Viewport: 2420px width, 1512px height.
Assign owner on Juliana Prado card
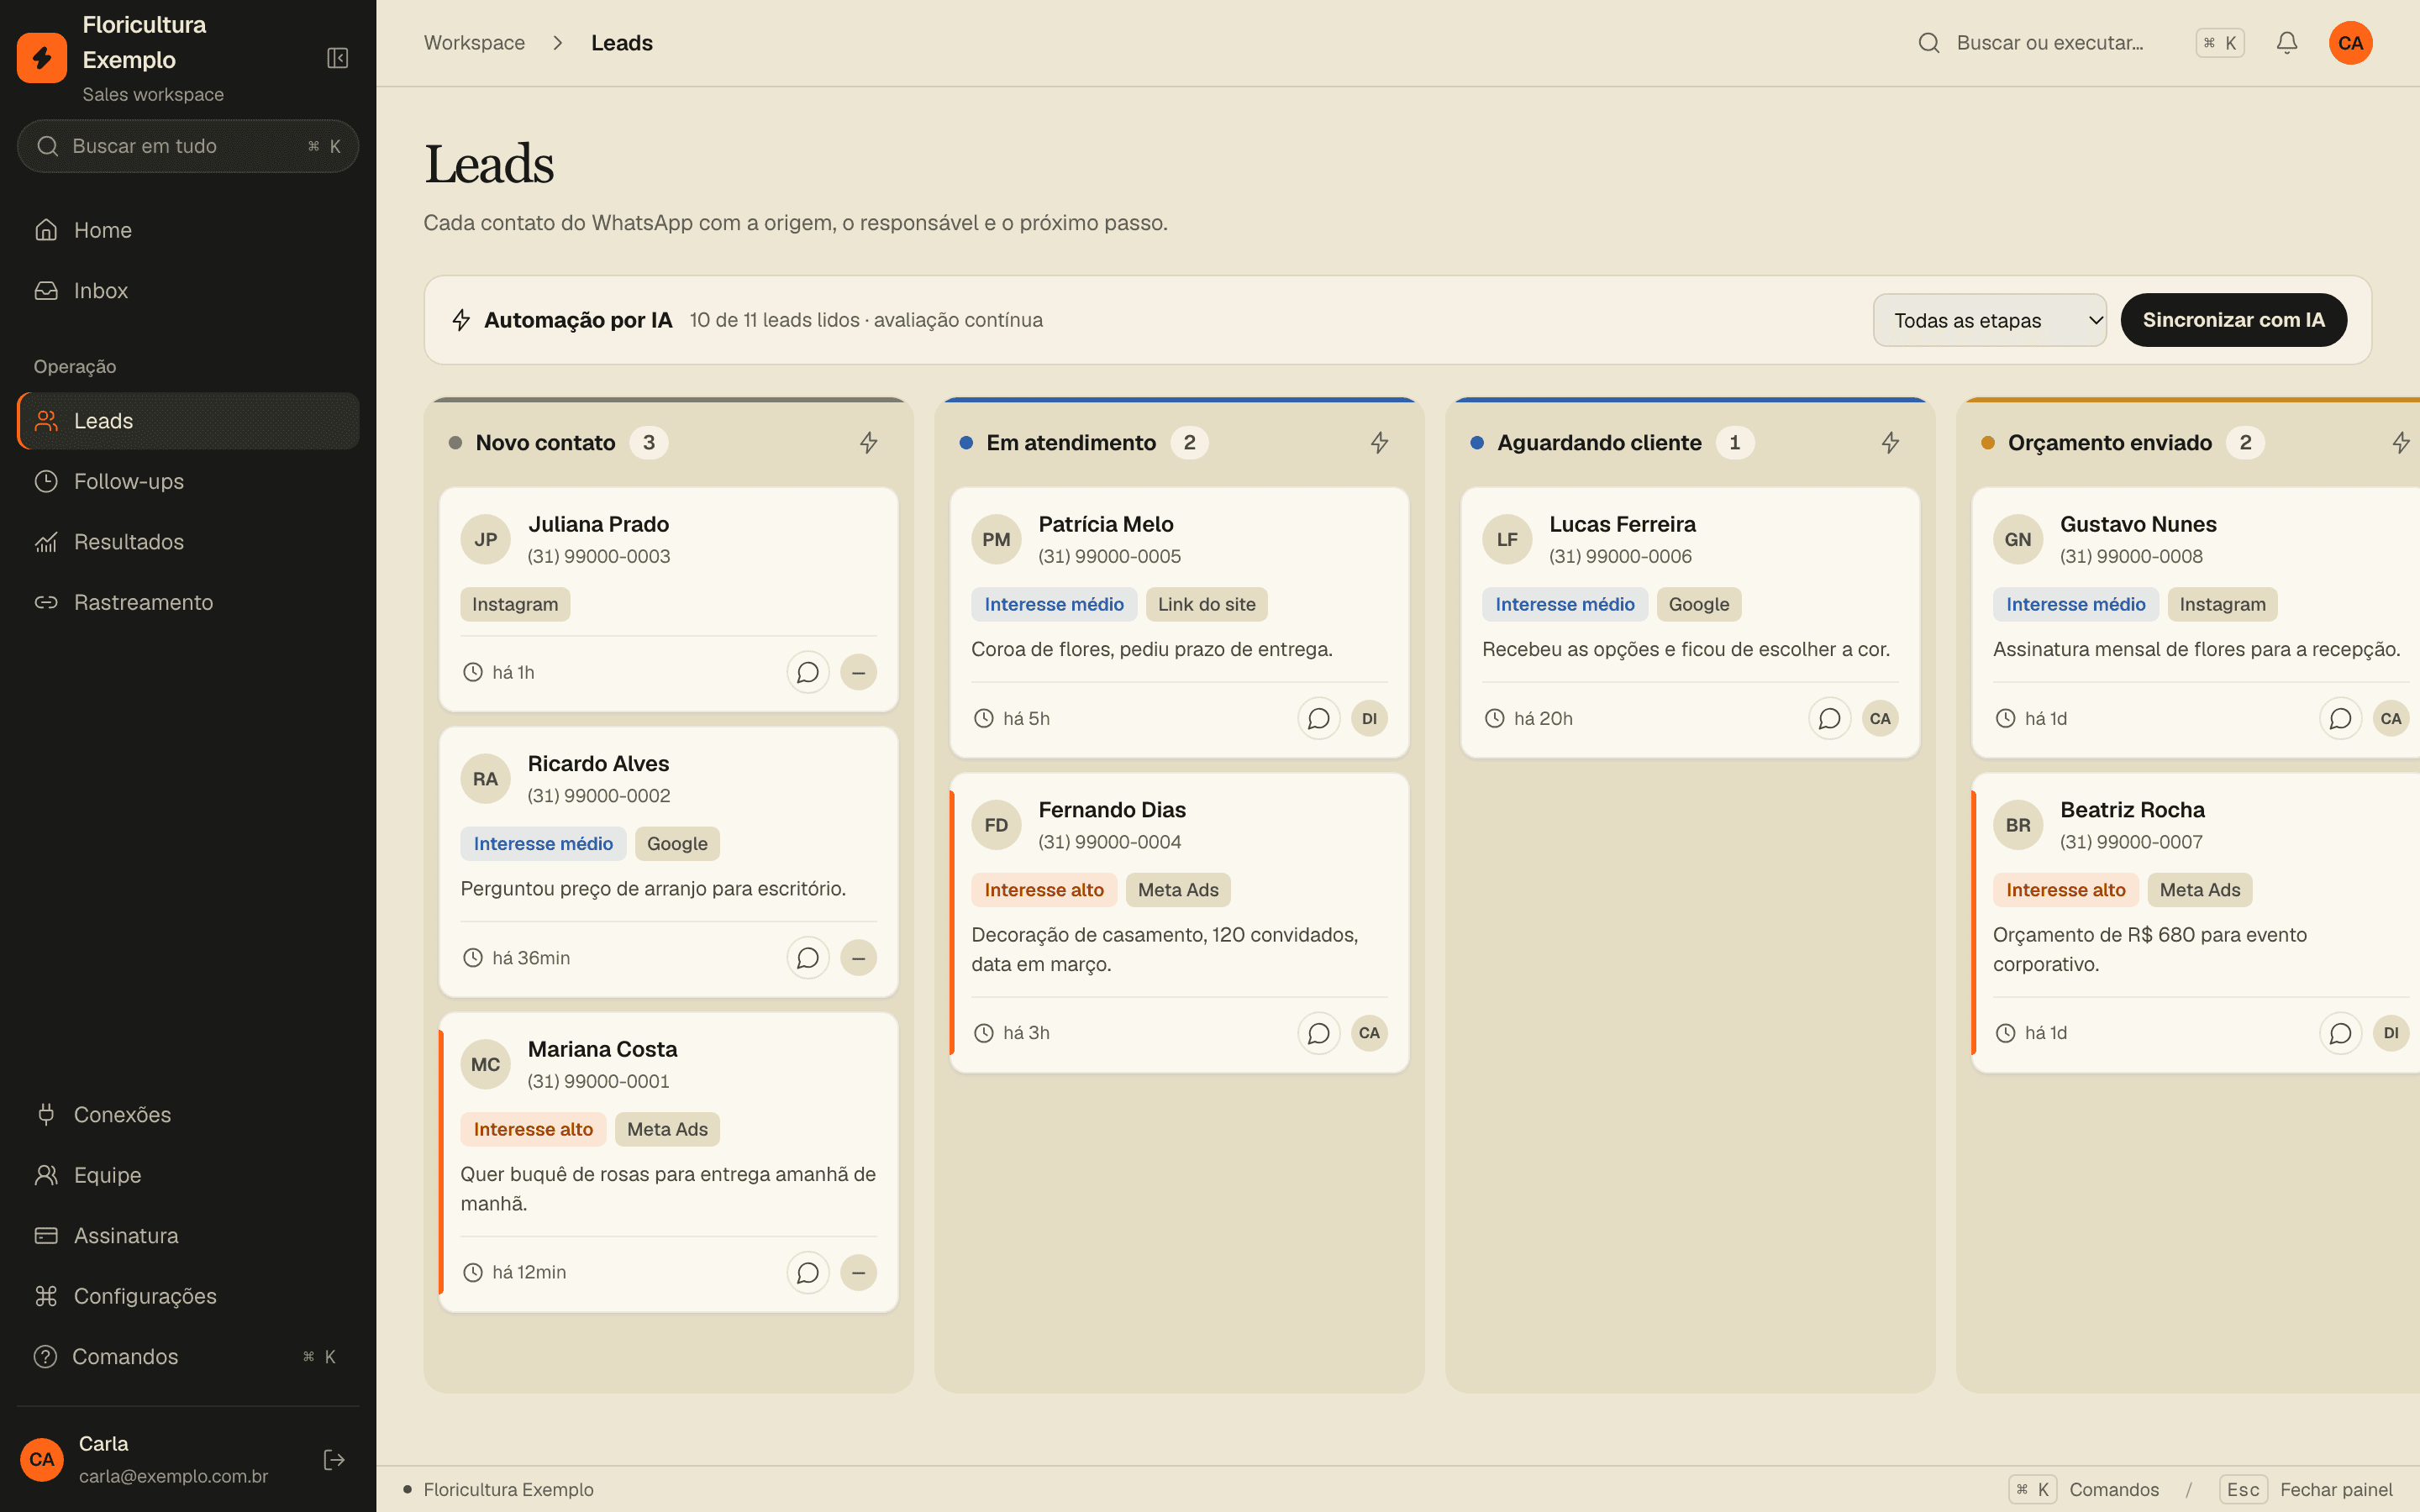tap(858, 672)
